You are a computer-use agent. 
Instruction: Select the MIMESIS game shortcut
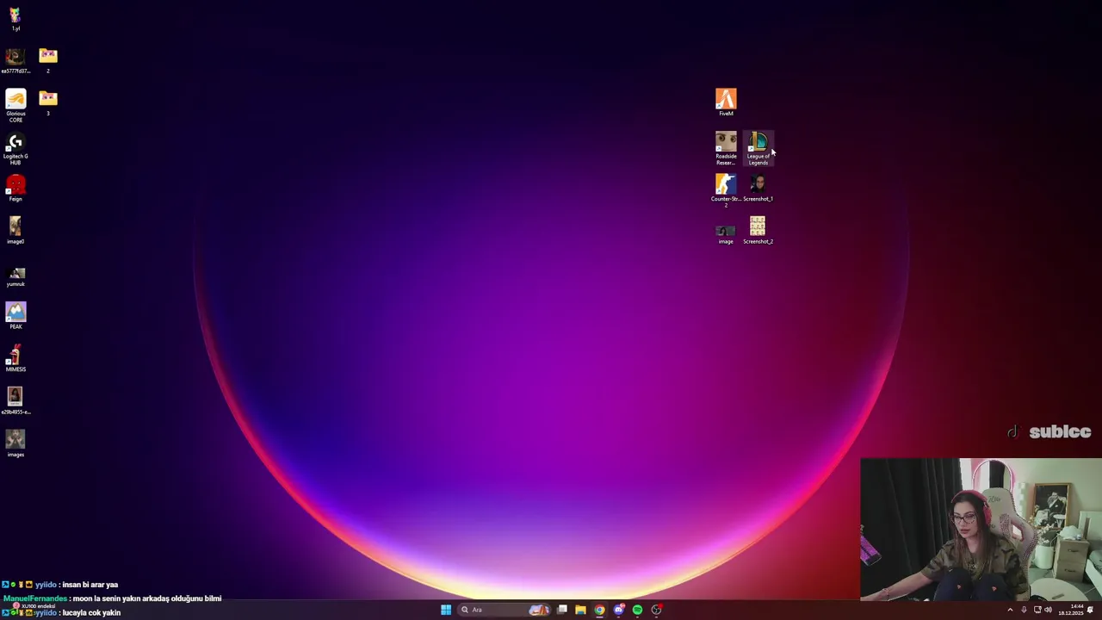[15, 358]
